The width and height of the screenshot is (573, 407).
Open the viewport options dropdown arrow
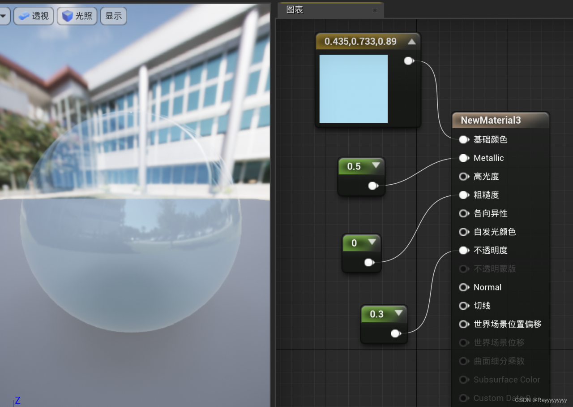(4, 16)
